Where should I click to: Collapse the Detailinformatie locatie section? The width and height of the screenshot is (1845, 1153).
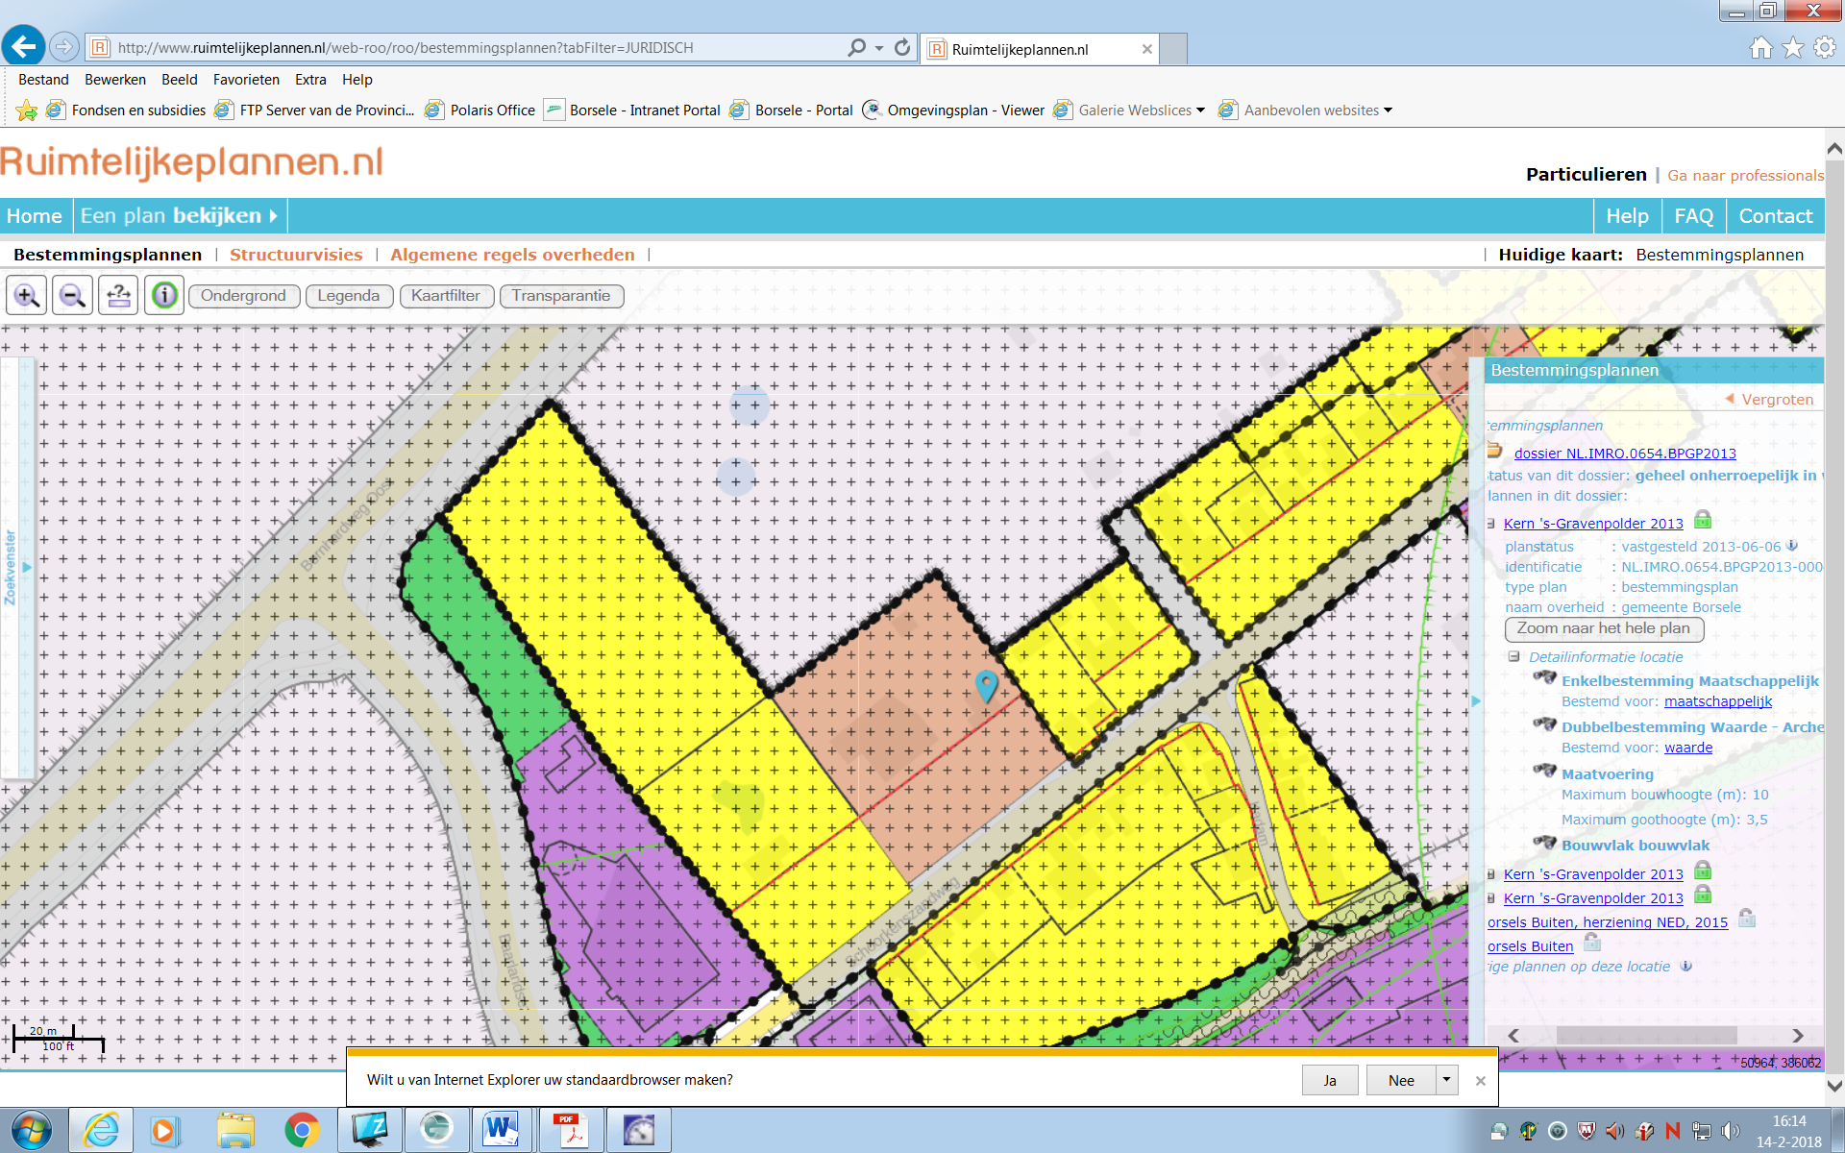[x=1514, y=657]
